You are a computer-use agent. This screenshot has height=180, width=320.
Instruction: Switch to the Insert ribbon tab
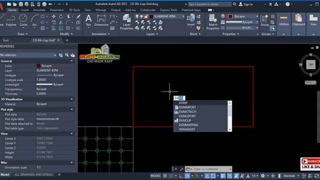click(25, 10)
